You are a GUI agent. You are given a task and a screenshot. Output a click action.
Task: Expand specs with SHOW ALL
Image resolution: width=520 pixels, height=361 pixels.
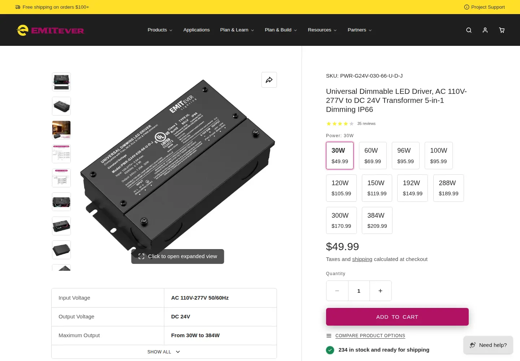pos(164,352)
